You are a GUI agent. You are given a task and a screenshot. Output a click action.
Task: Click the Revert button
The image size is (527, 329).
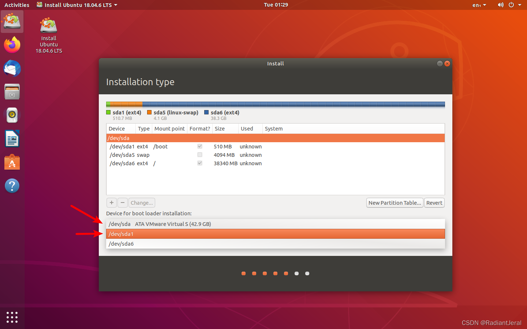(x=434, y=203)
